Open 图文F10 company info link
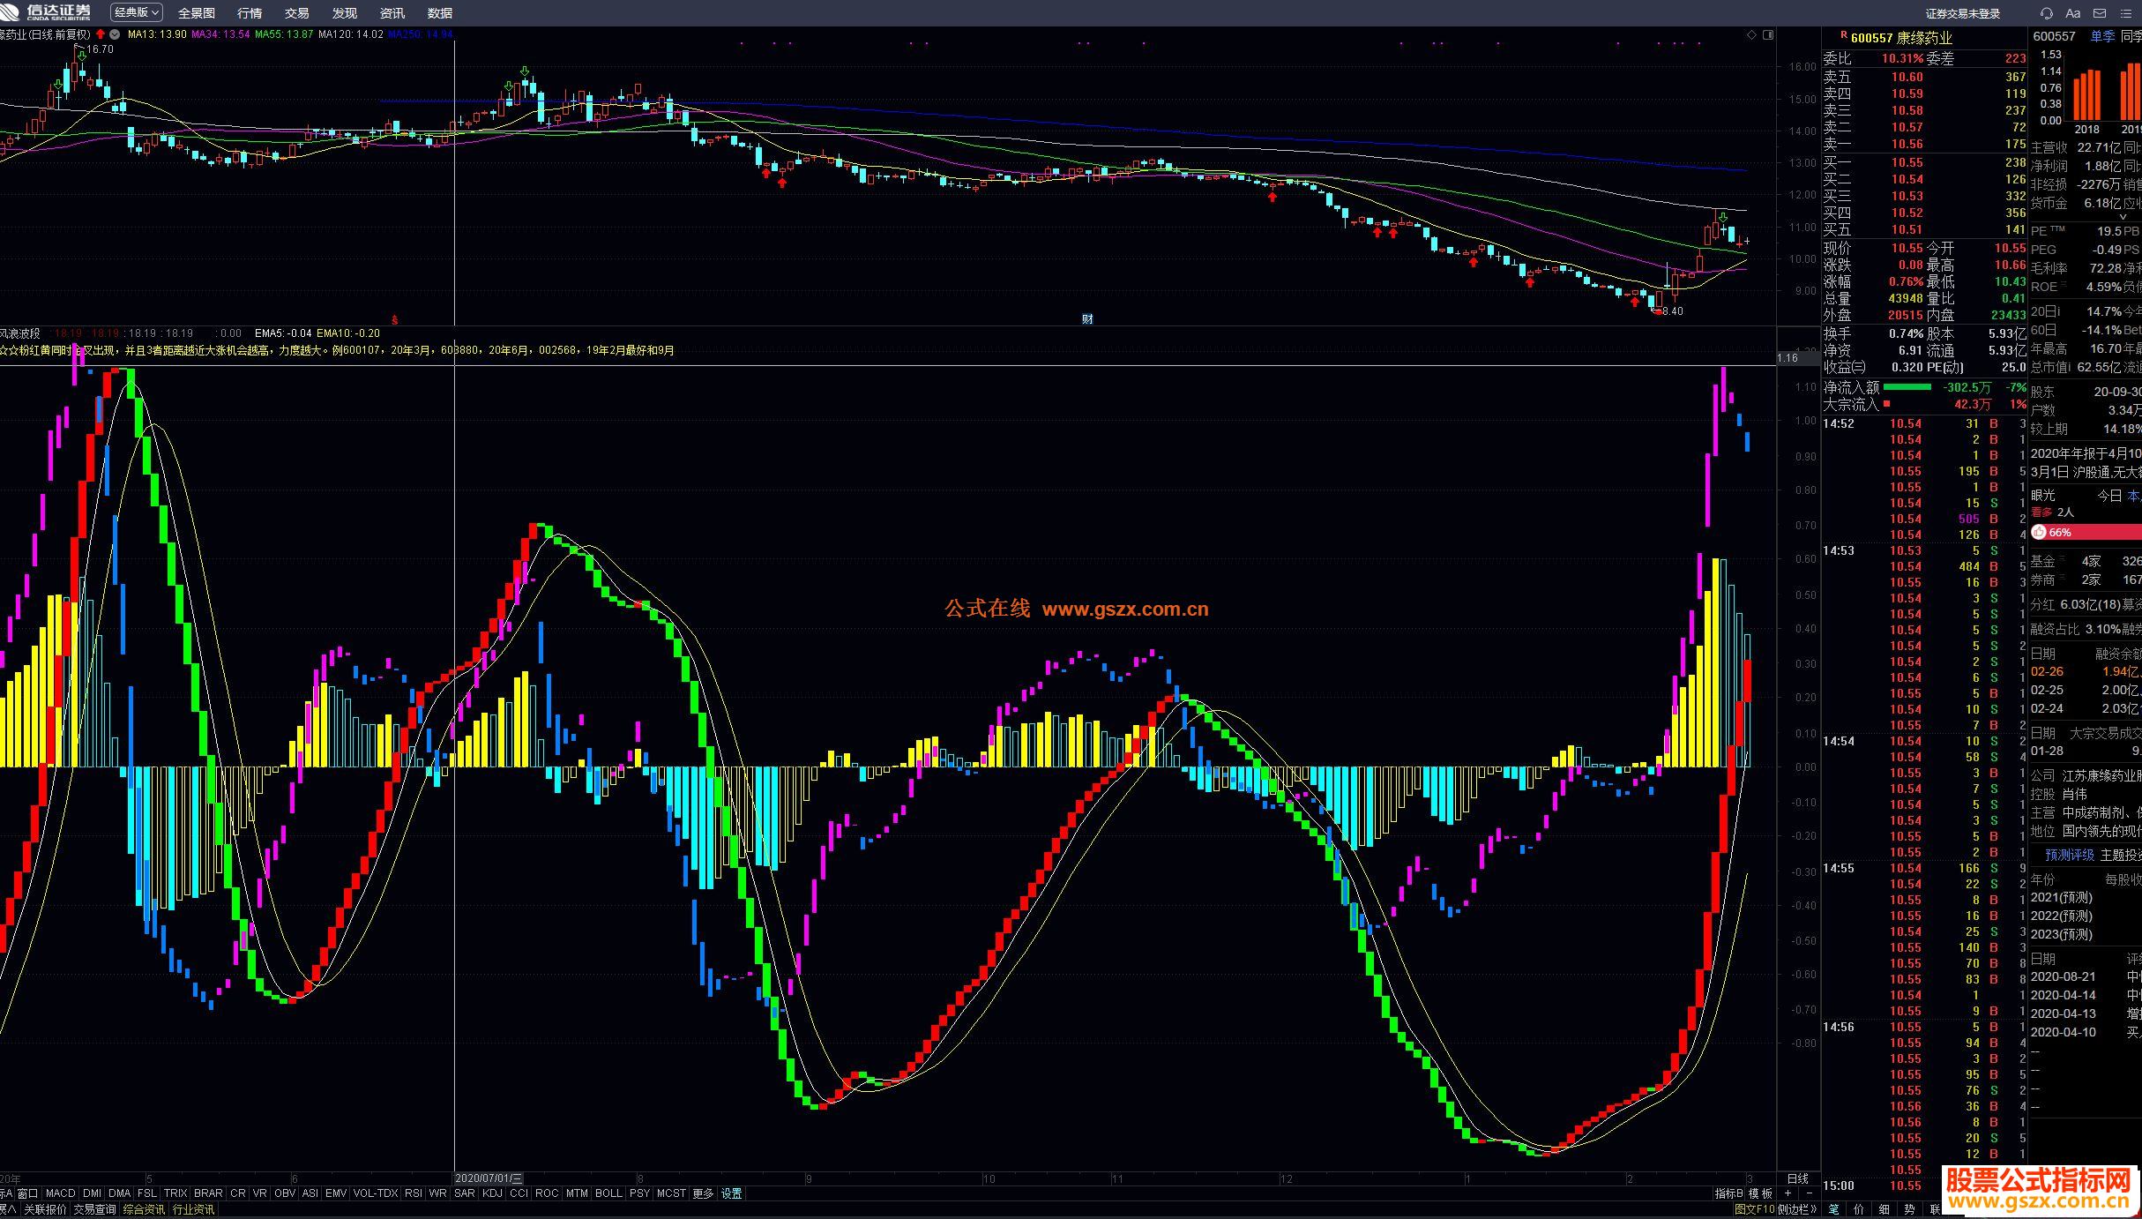 (x=1755, y=1209)
